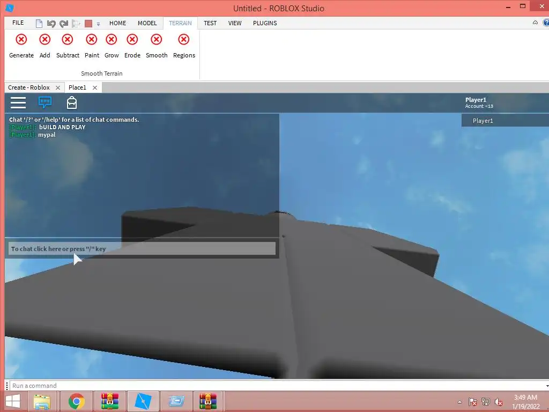Close the Place1 tab
549x412 pixels.
95,87
